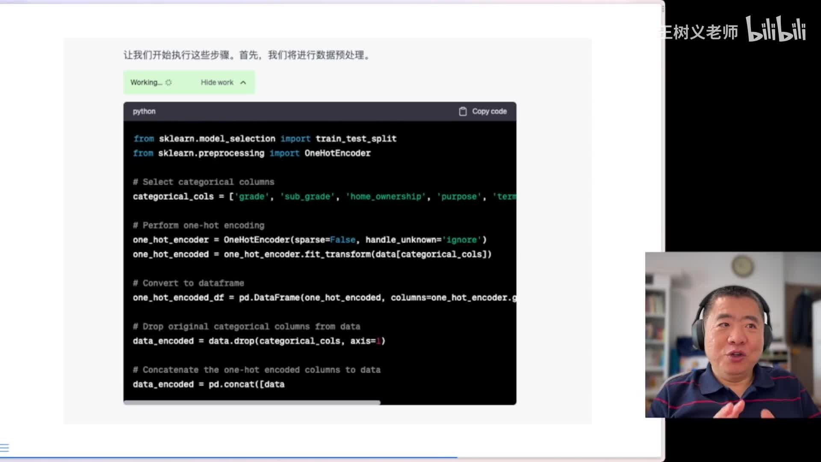The height and width of the screenshot is (462, 821).
Task: Click the python language label
Action: pyautogui.click(x=144, y=111)
